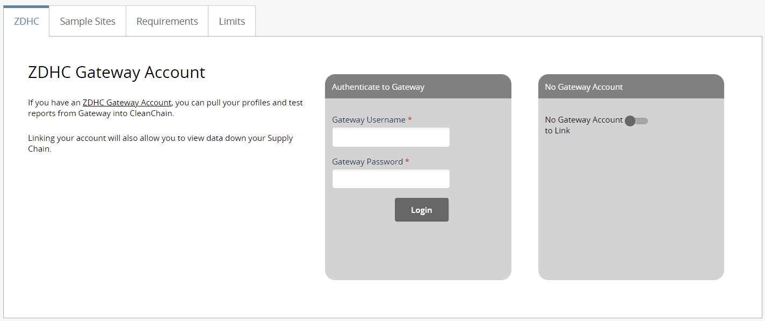
Task: Click the 'Linking your account will also' paragraph
Action: click(161, 144)
